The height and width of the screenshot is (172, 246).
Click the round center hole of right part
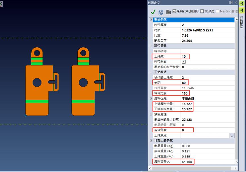point(83,83)
